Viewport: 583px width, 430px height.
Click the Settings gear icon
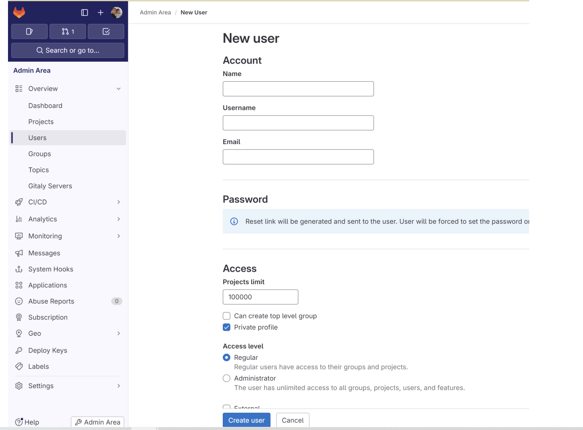pyautogui.click(x=19, y=386)
